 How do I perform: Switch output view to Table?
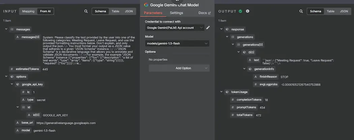click(x=330, y=11)
